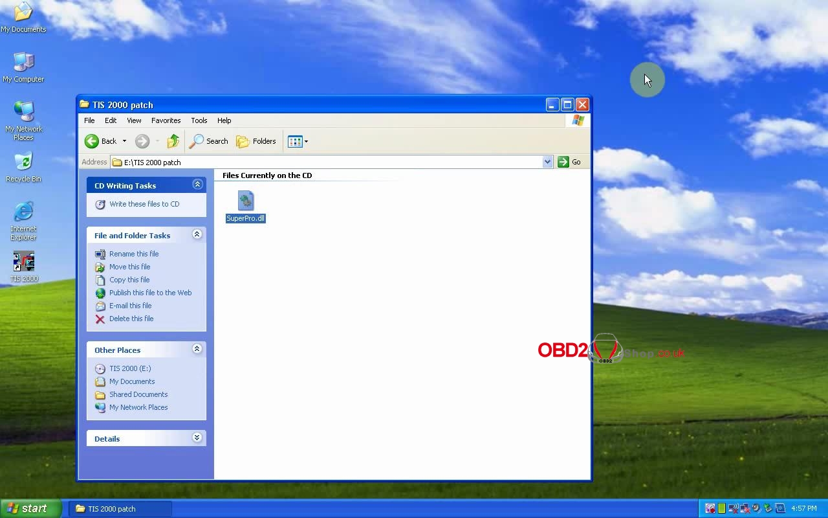Screen dimensions: 828x518
Task: Collapse the CD Writing Tasks panel
Action: pos(197,185)
